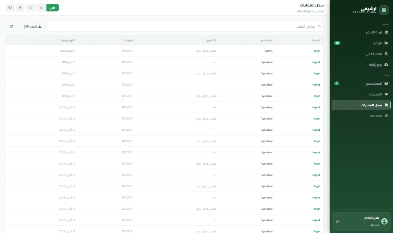Image resolution: width=393 pixels, height=233 pixels.
Task: Click the categories tag icon
Action: pos(386,94)
